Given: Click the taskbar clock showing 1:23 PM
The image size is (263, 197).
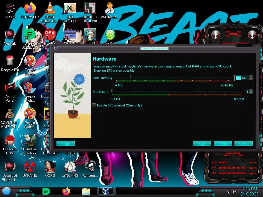Looking at the screenshot, I should click(x=249, y=191).
